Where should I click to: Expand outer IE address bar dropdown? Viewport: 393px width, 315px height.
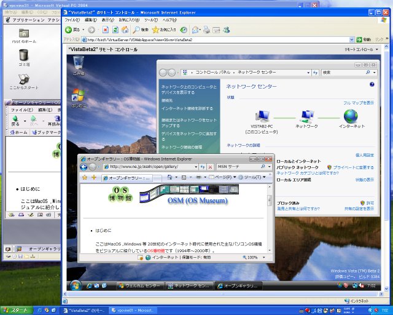point(351,40)
